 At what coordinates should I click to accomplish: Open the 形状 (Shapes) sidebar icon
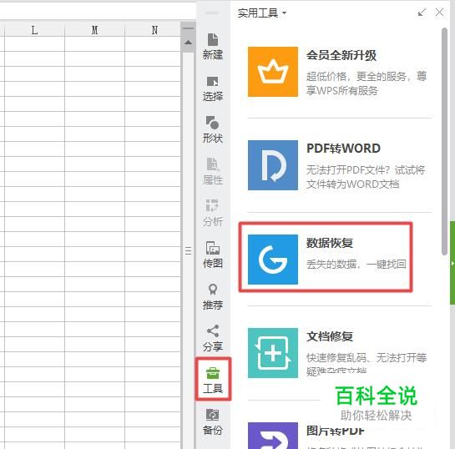click(213, 129)
